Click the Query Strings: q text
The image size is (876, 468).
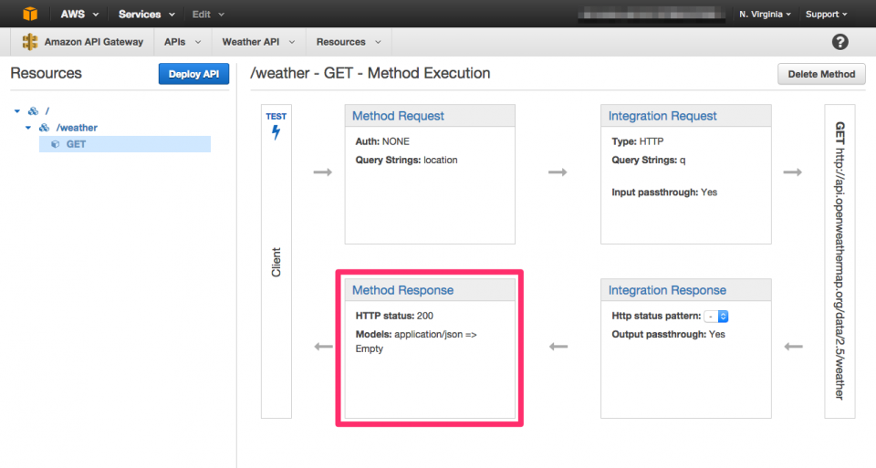pyautogui.click(x=648, y=160)
